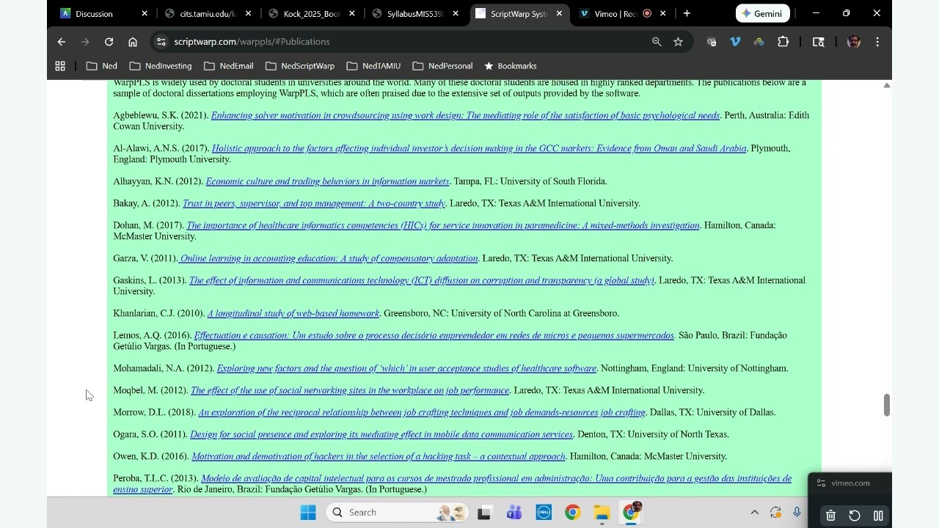The width and height of the screenshot is (939, 528).
Task: View site information icon in address bar
Action: pos(161,42)
